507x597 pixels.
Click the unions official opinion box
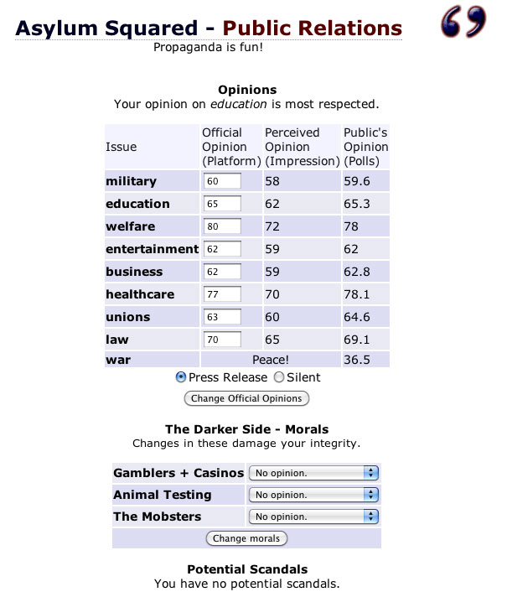(222, 317)
